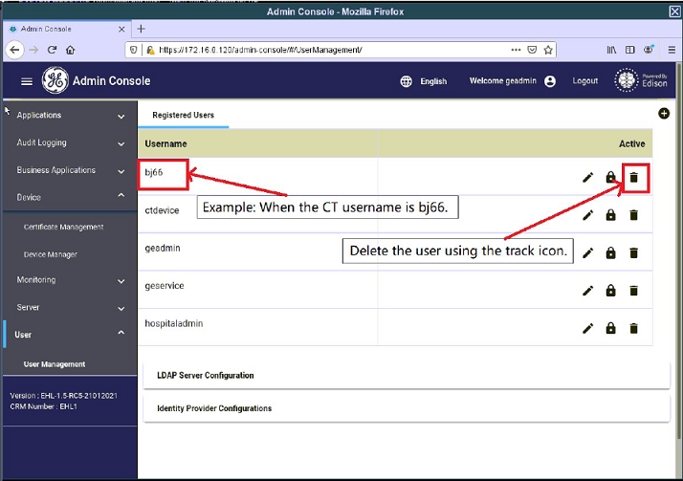Select the Registered Users tab
Image resolution: width=683 pixels, height=481 pixels.
[x=183, y=115]
